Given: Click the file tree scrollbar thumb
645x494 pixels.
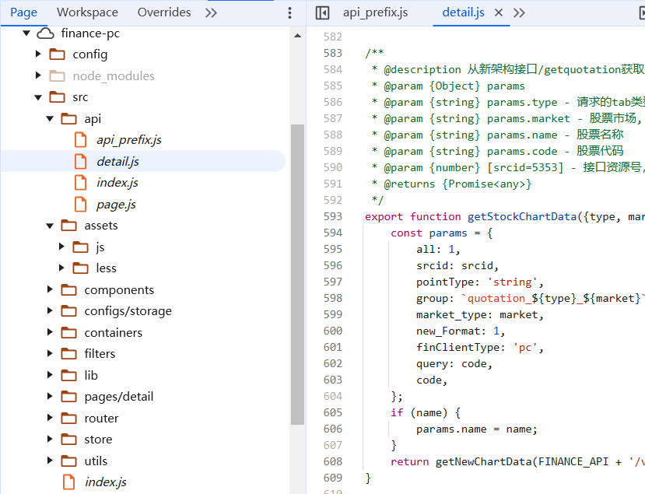Looking at the screenshot, I should [297, 275].
